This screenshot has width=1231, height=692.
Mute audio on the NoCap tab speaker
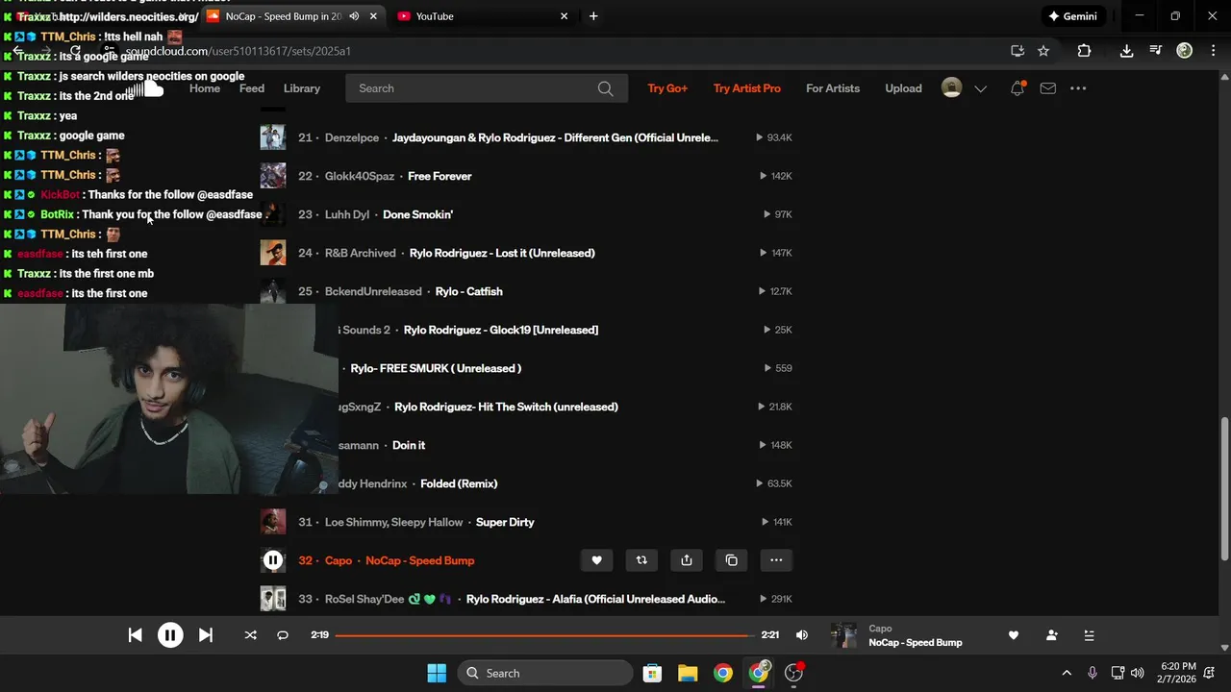coord(355,16)
